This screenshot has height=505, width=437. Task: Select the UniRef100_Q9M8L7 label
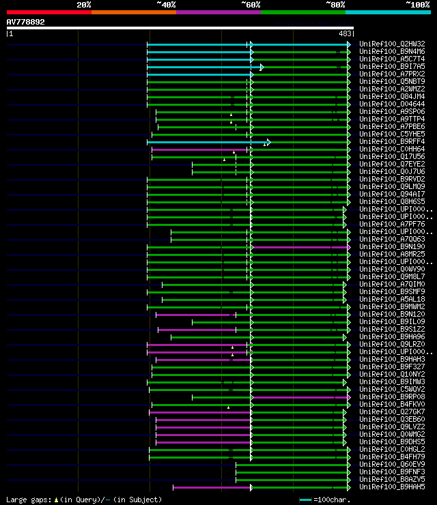pyautogui.click(x=392, y=276)
